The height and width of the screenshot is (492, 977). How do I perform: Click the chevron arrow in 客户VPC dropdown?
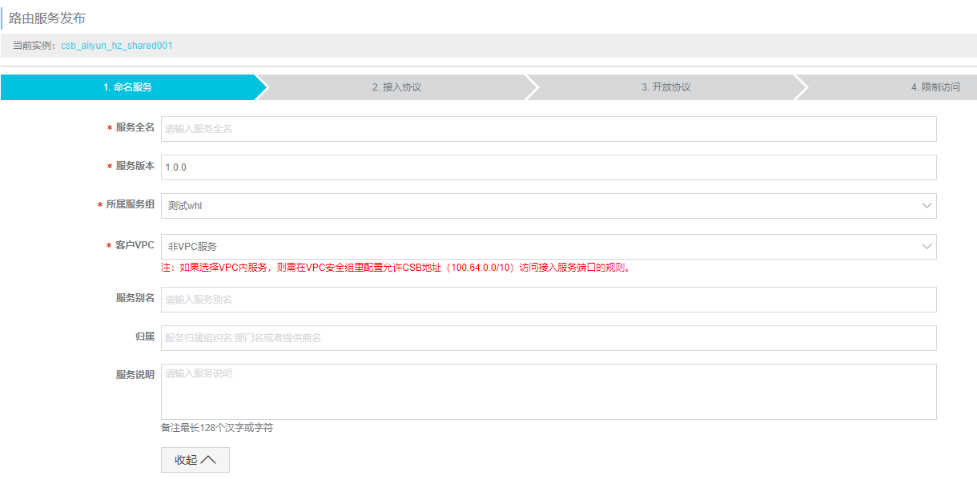tap(927, 247)
